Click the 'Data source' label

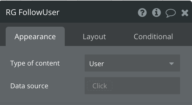pos(29,86)
